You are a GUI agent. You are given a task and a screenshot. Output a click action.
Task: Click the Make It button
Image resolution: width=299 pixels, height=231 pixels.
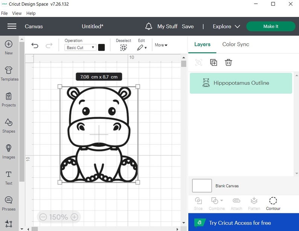tap(271, 26)
